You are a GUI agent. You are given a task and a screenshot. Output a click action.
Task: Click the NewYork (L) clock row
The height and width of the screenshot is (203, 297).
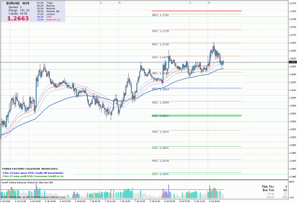(48, 19)
